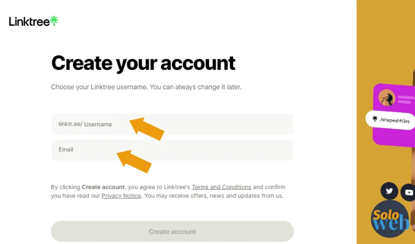Click the orange arrow pointing at the Username field
Screen dimensions: 415x244
pyautogui.click(x=147, y=129)
